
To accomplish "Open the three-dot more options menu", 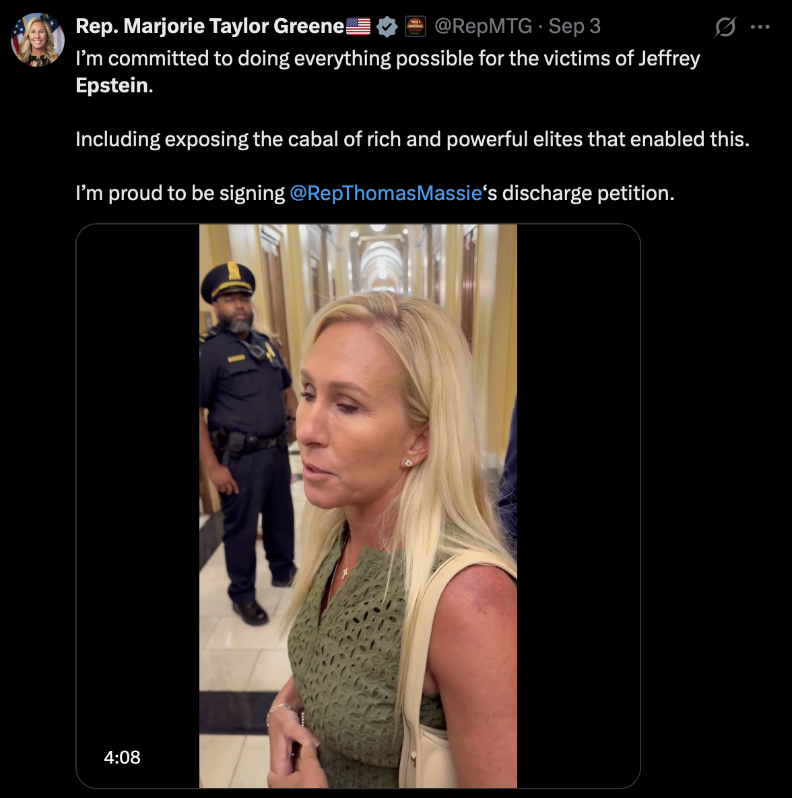I will click(760, 28).
